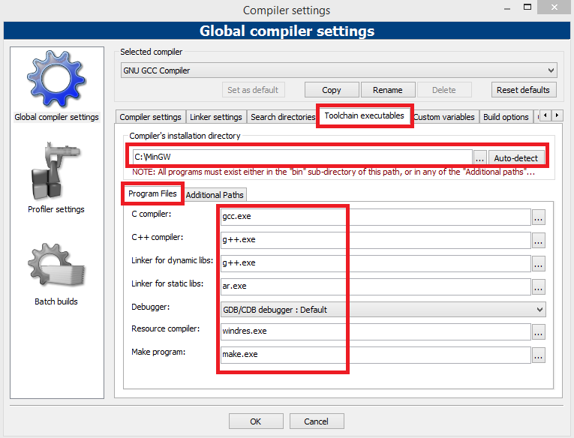
Task: Browse for C++ compiler executable
Action: (x=539, y=241)
